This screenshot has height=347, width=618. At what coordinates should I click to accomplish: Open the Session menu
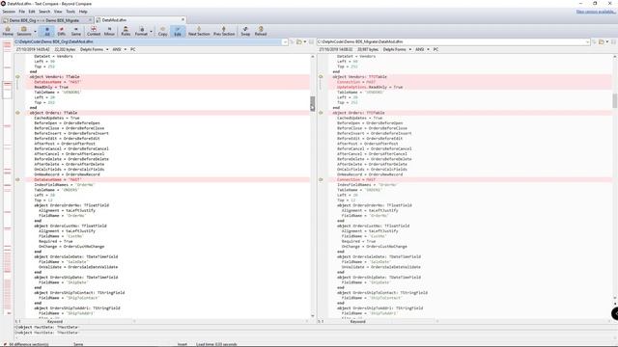[x=9, y=12]
